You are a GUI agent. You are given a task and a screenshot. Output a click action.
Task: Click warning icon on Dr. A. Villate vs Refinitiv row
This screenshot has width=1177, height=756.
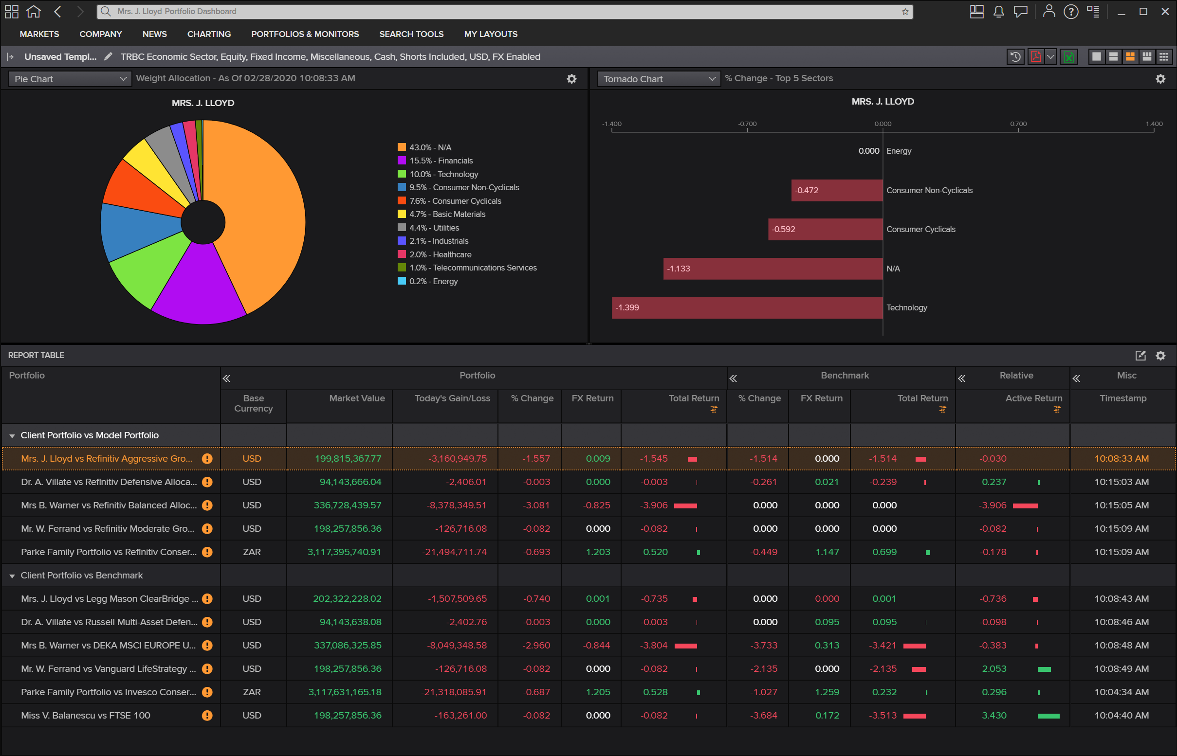pos(207,482)
